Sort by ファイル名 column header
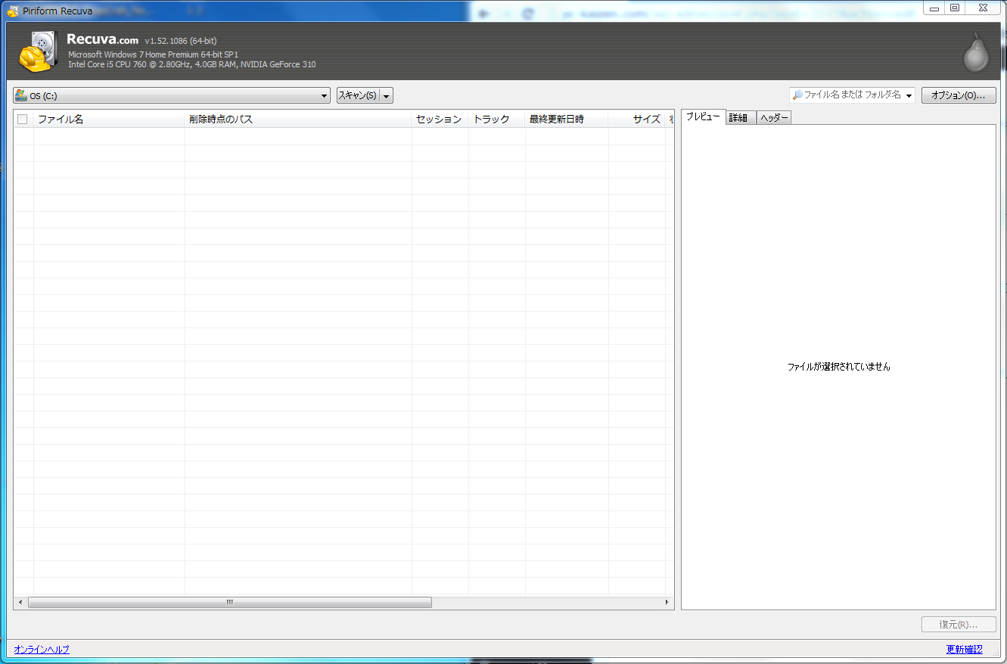Screen dimensions: 1007x664 [109, 119]
